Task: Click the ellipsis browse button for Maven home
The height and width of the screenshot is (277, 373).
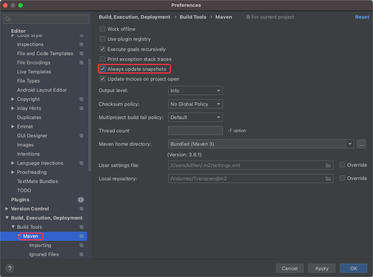Action: pyautogui.click(x=361, y=144)
